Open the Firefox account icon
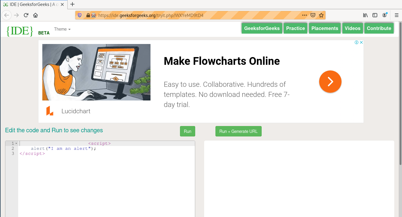Screen dimensions: 402x217 coord(384,15)
